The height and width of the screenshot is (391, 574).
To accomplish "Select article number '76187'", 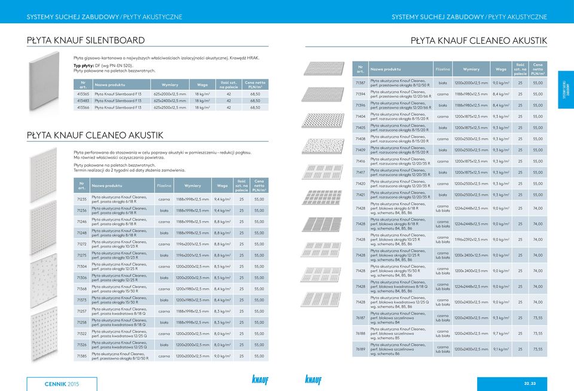I will [360, 318].
